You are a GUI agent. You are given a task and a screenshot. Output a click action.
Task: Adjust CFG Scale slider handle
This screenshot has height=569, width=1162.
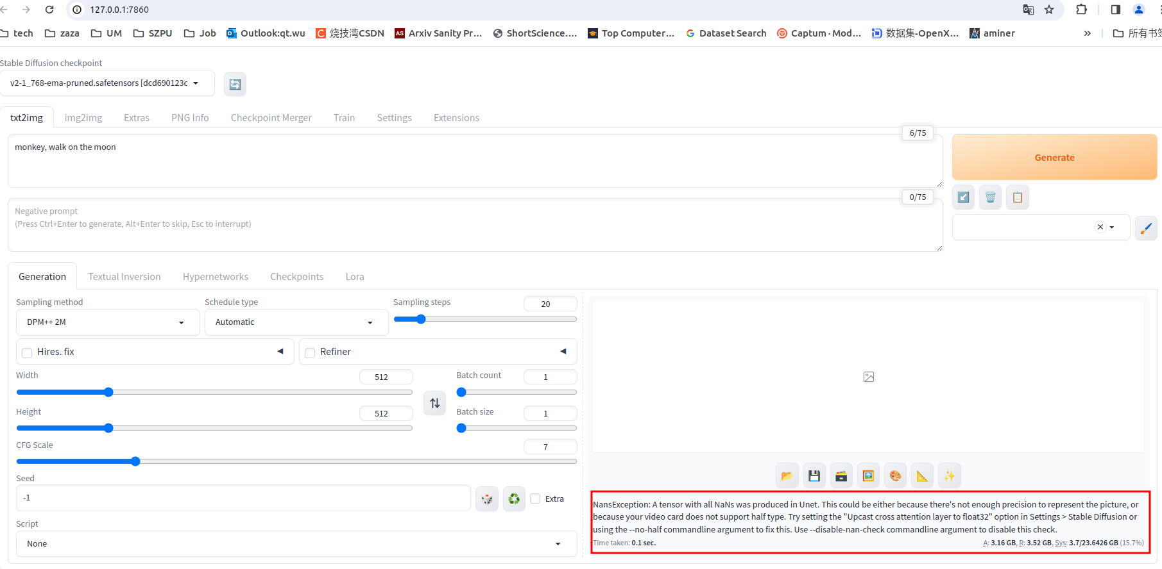coord(135,461)
